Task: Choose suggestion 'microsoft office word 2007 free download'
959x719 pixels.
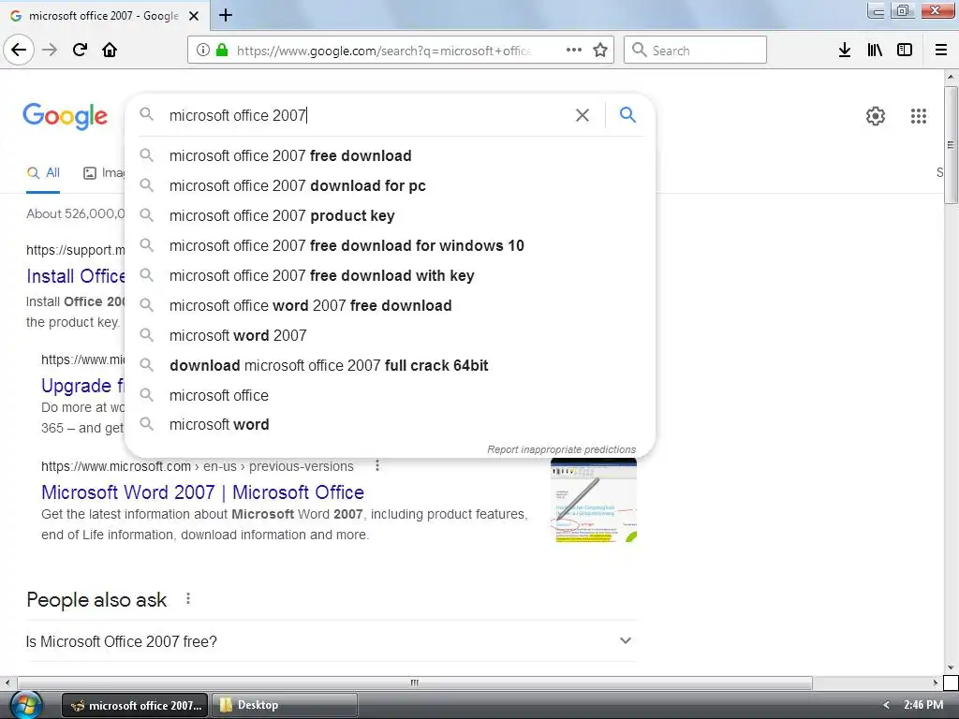Action: [390, 306]
